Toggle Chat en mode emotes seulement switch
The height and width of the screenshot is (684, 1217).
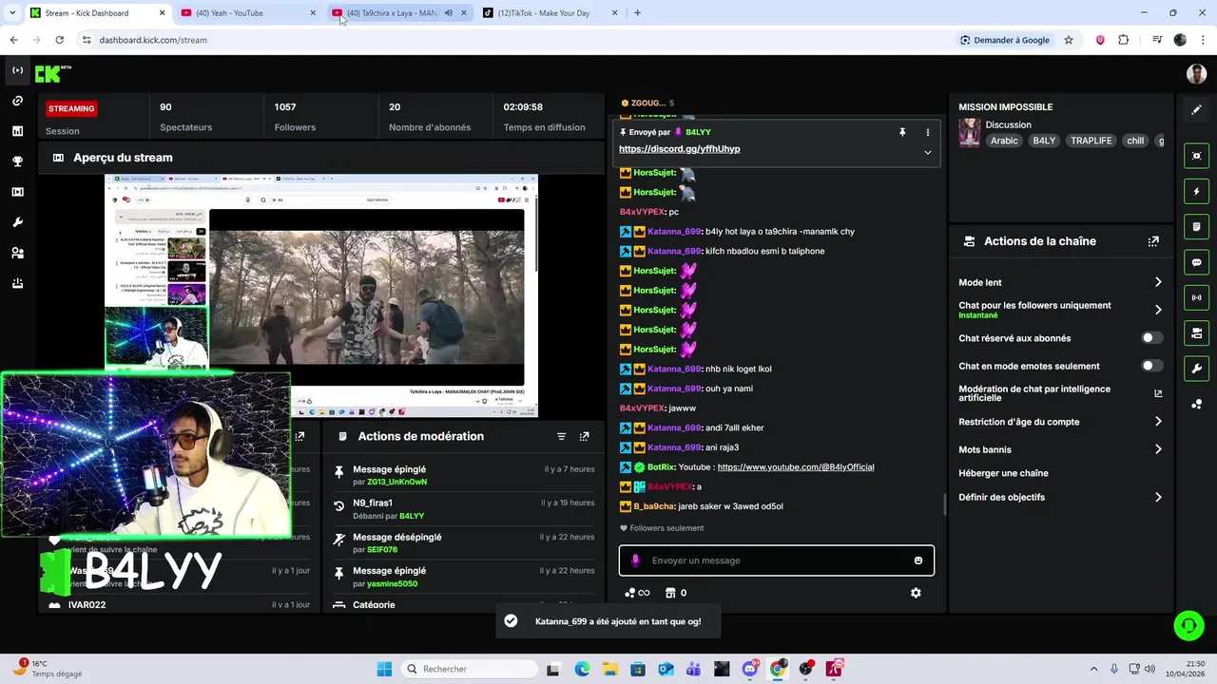pos(1151,366)
